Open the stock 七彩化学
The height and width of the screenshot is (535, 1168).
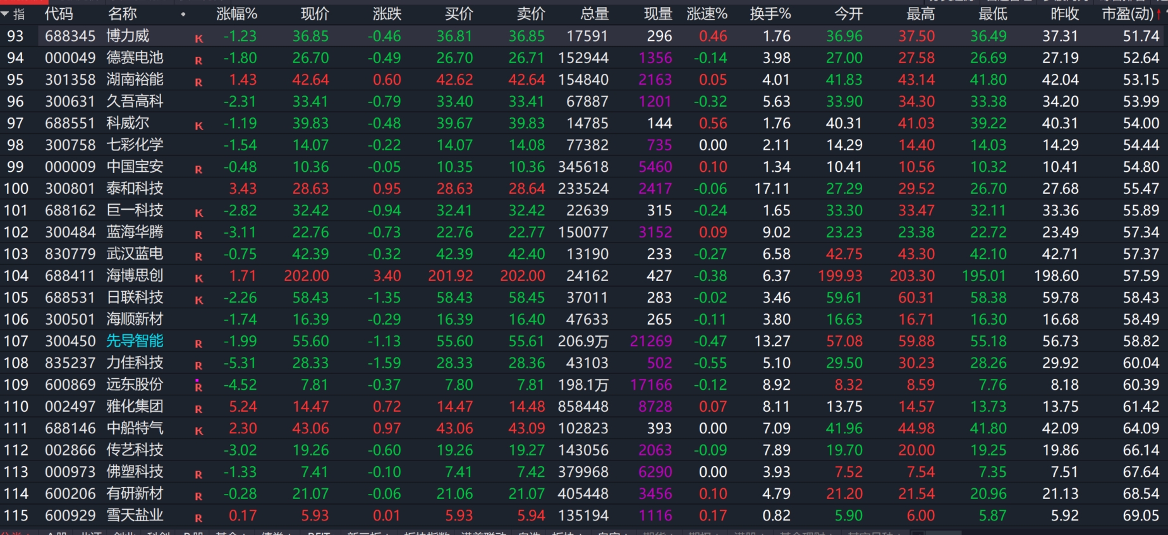click(x=135, y=145)
